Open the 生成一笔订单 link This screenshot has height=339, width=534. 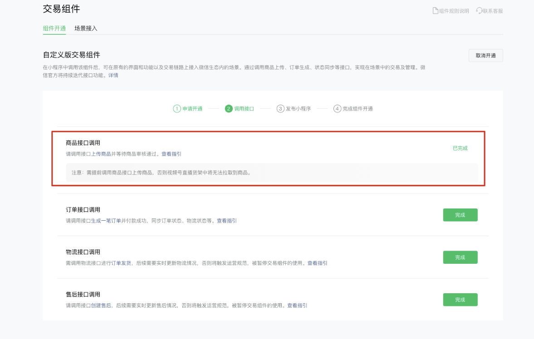[x=106, y=221]
